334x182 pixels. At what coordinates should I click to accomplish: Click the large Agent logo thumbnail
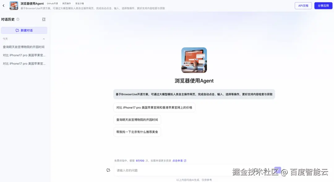coord(194,60)
